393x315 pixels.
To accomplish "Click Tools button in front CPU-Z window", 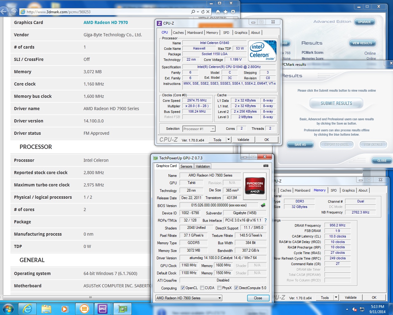I will pos(217,140).
